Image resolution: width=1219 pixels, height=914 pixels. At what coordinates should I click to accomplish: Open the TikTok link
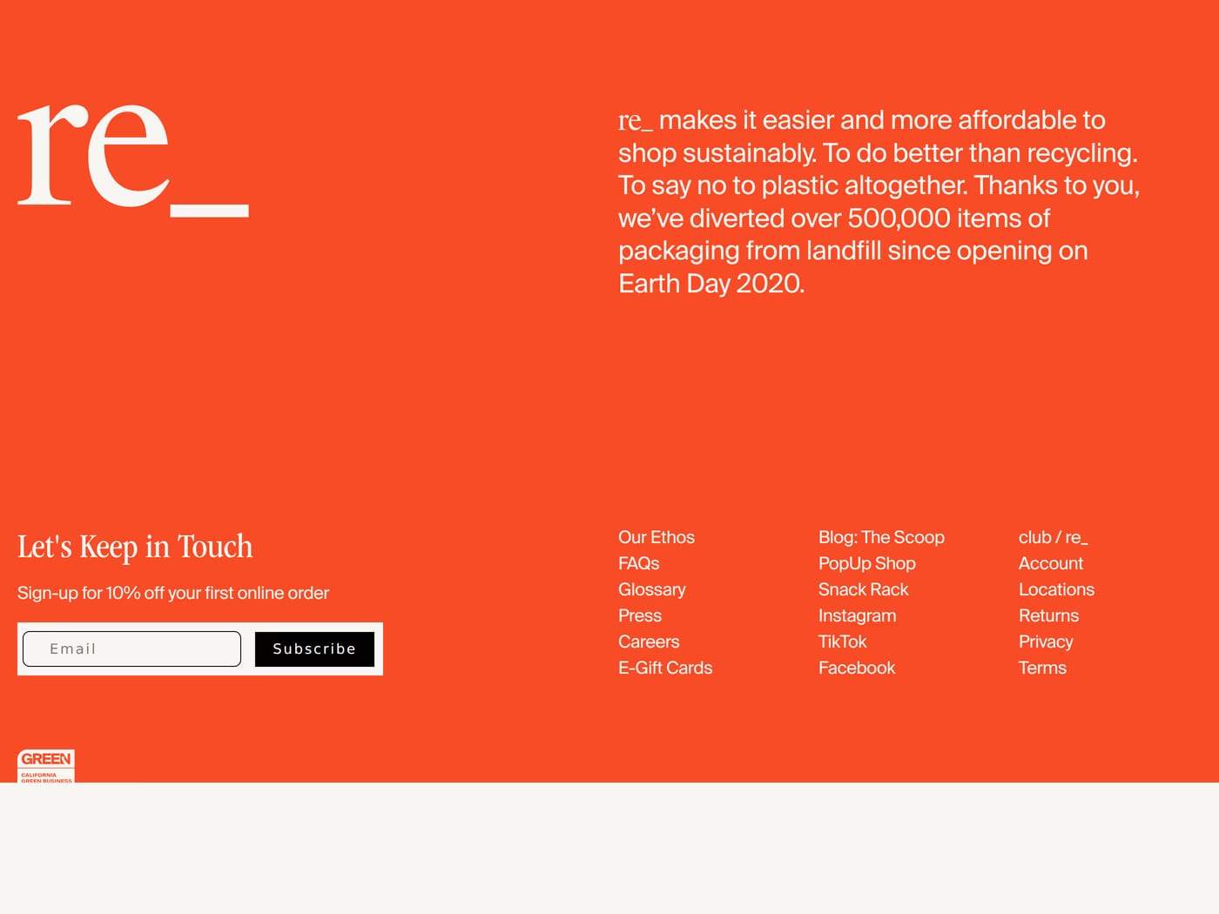coord(842,642)
